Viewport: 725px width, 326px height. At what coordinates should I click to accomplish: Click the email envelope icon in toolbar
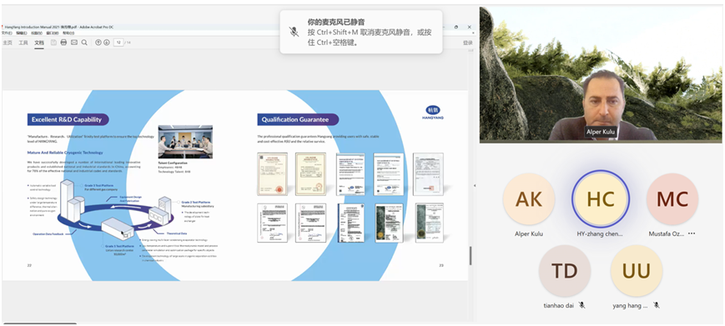(74, 43)
